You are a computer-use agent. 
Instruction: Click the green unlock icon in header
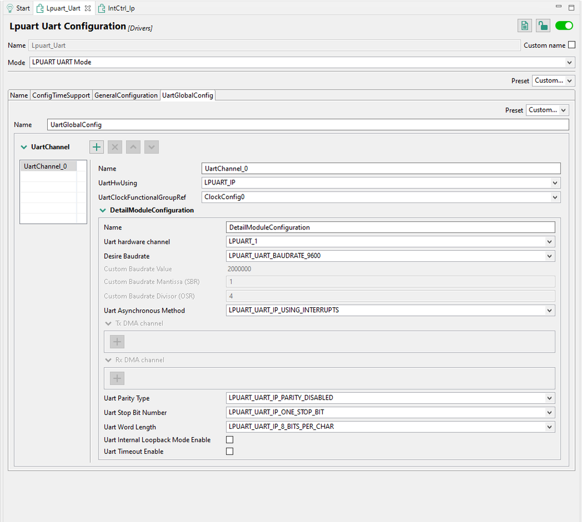click(x=543, y=26)
